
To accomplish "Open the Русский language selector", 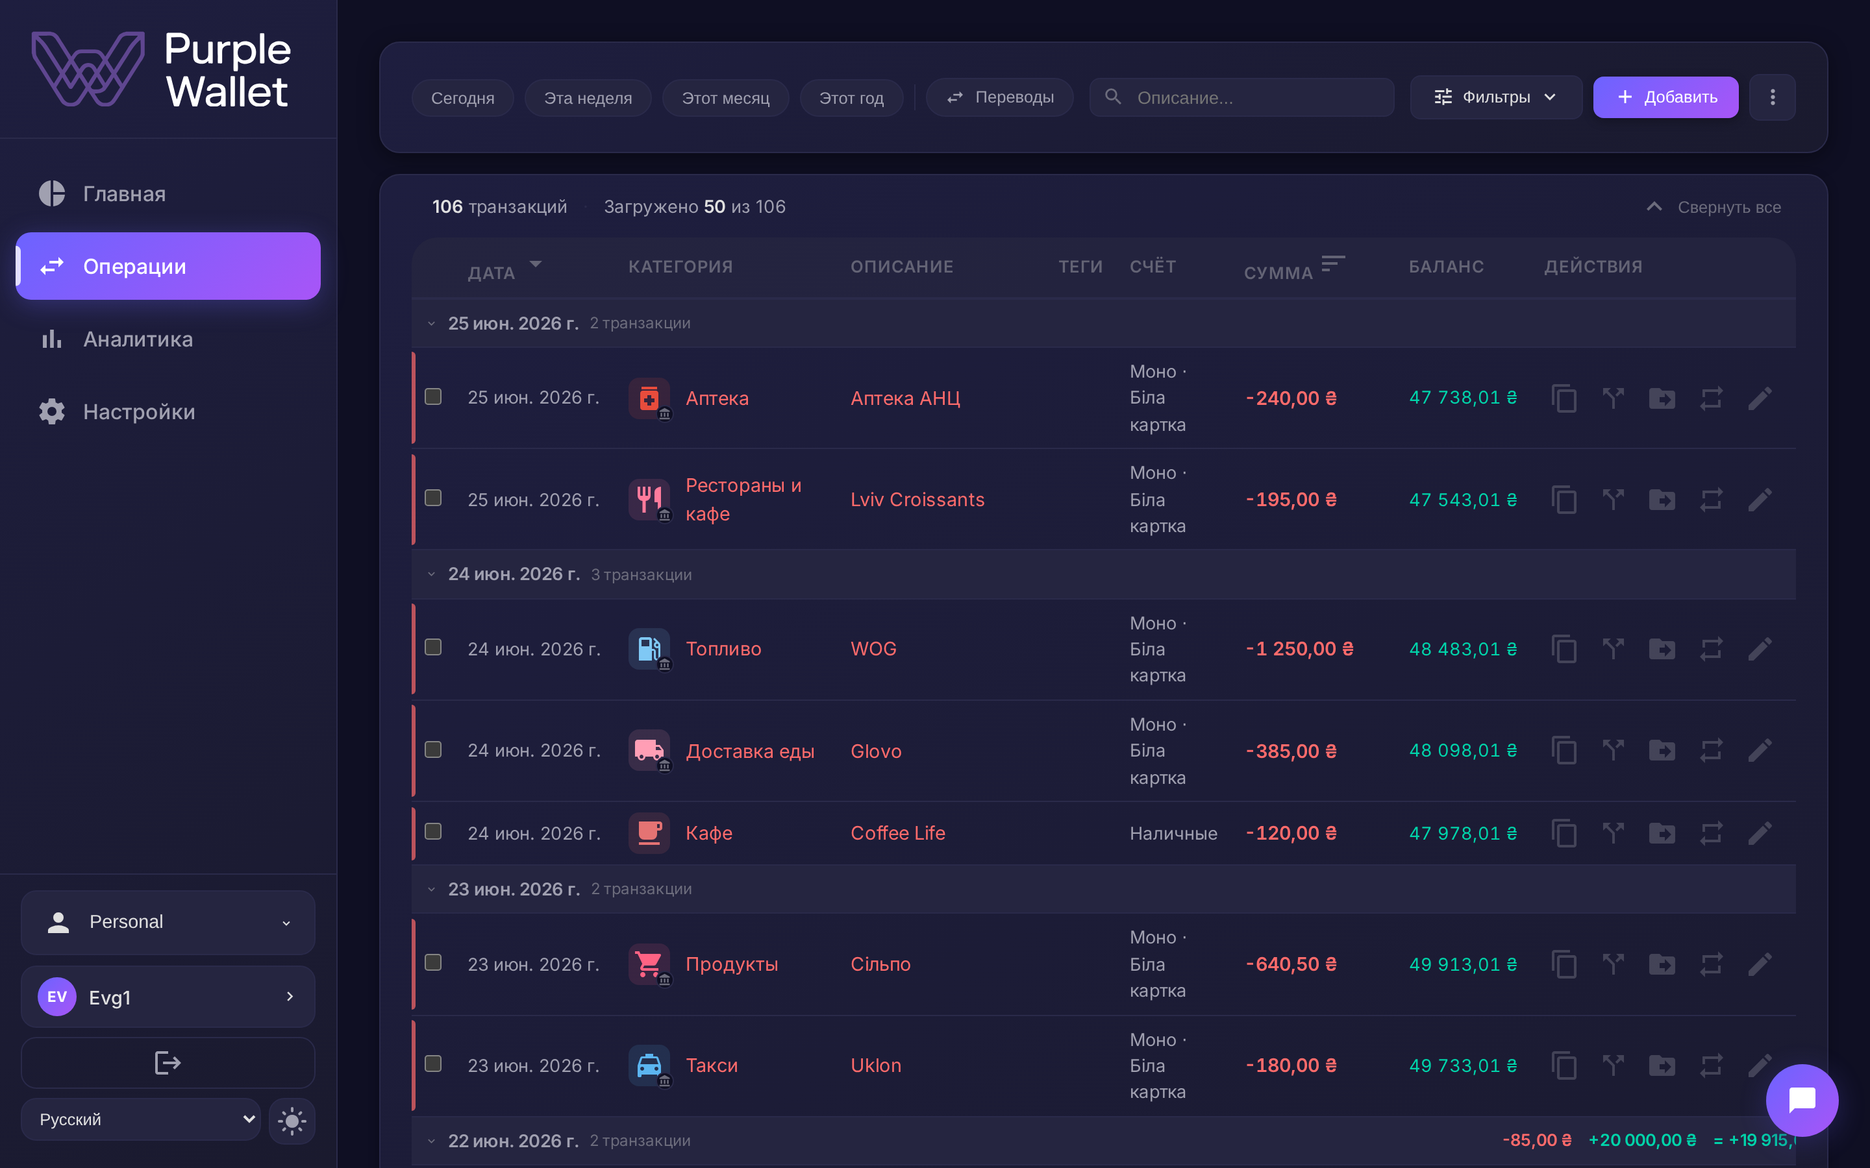I will tap(141, 1119).
